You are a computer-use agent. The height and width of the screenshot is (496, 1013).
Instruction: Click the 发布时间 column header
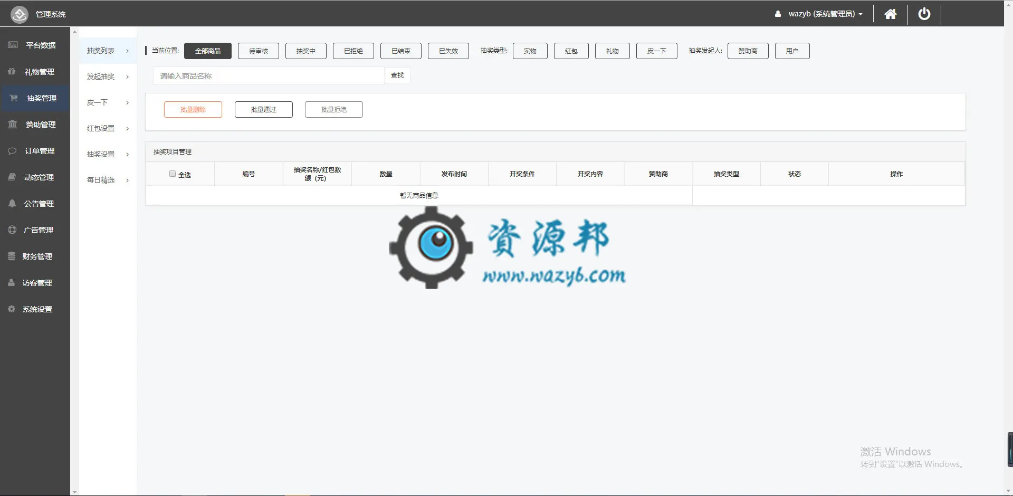454,174
